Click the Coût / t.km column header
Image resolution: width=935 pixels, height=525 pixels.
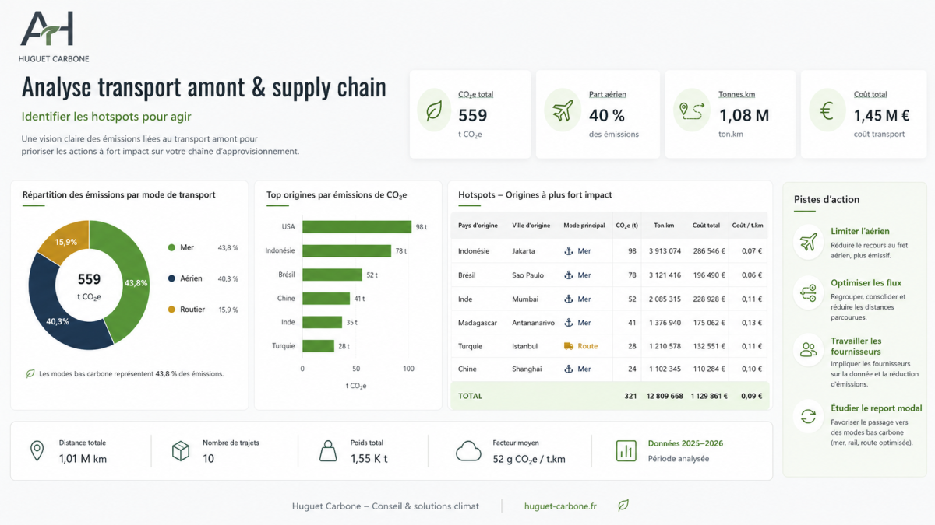(747, 226)
